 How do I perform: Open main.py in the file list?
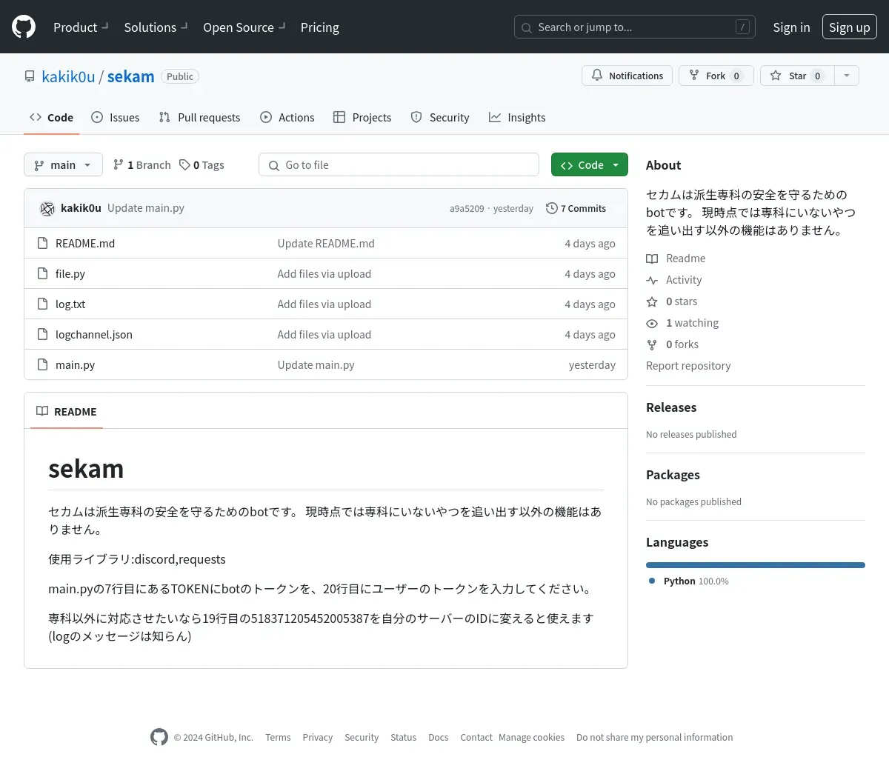[x=75, y=364]
